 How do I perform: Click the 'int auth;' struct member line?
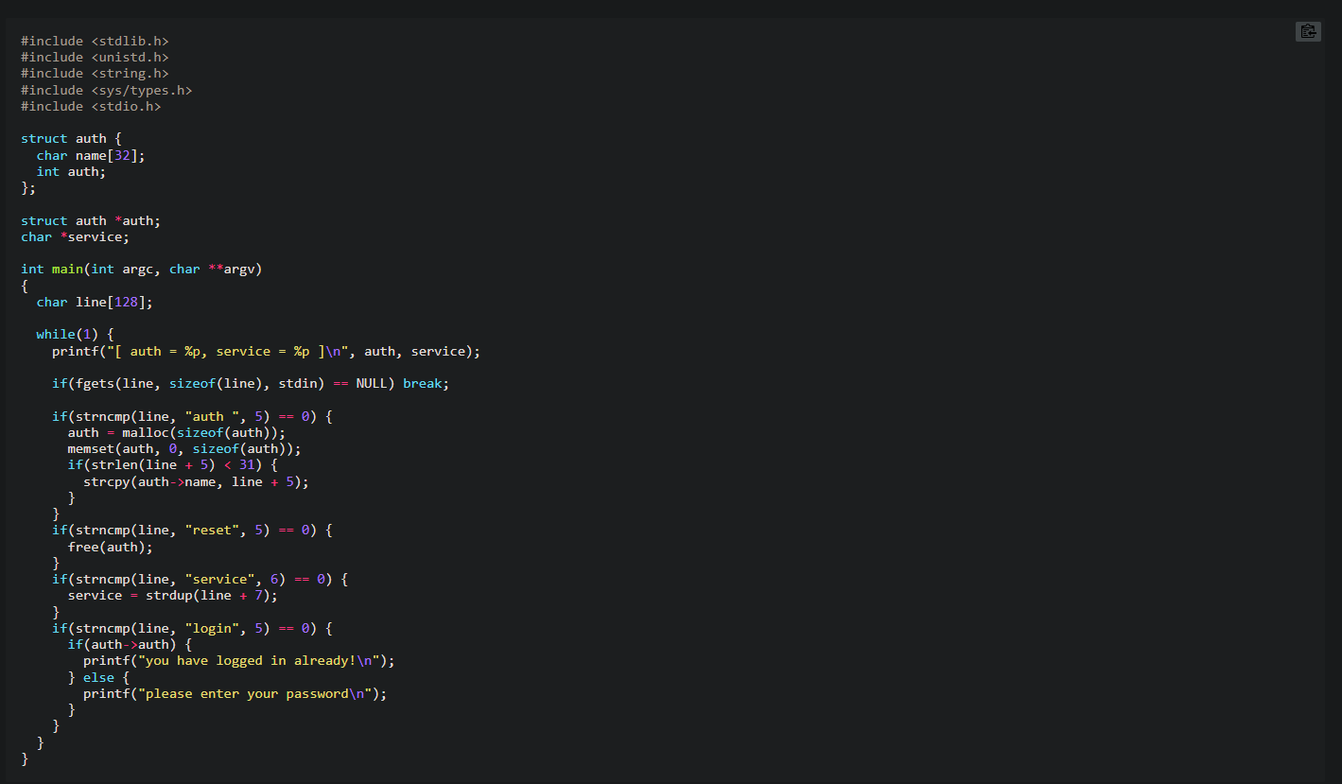pos(72,172)
